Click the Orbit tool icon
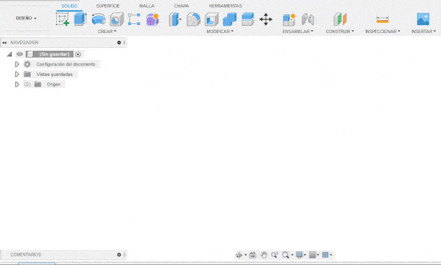441x265 pixels. pos(239,255)
